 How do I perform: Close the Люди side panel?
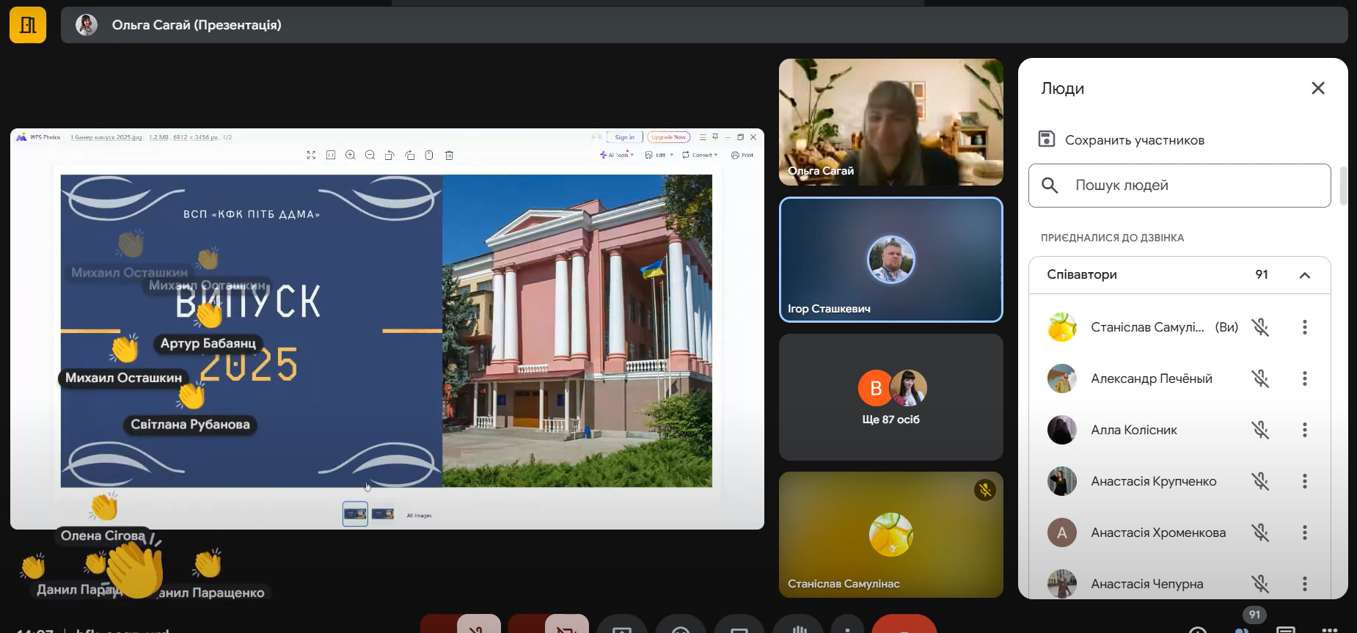click(1317, 88)
